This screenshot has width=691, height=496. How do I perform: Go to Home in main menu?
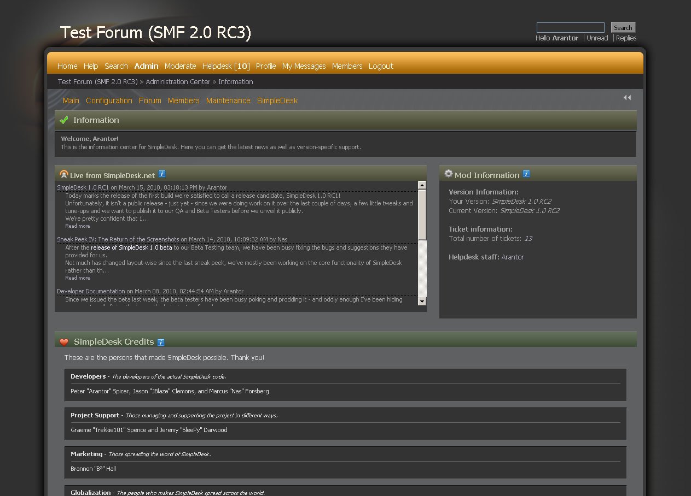click(x=67, y=66)
